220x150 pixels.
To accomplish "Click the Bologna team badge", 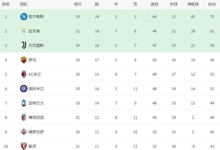I will coord(23,117).
